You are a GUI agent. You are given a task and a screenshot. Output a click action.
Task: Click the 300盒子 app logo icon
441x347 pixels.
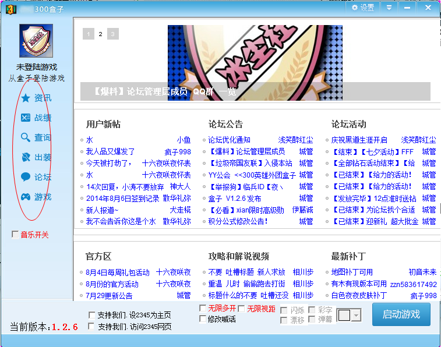coord(10,9)
